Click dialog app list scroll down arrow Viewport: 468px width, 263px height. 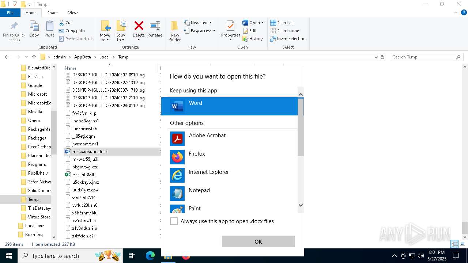click(x=301, y=205)
